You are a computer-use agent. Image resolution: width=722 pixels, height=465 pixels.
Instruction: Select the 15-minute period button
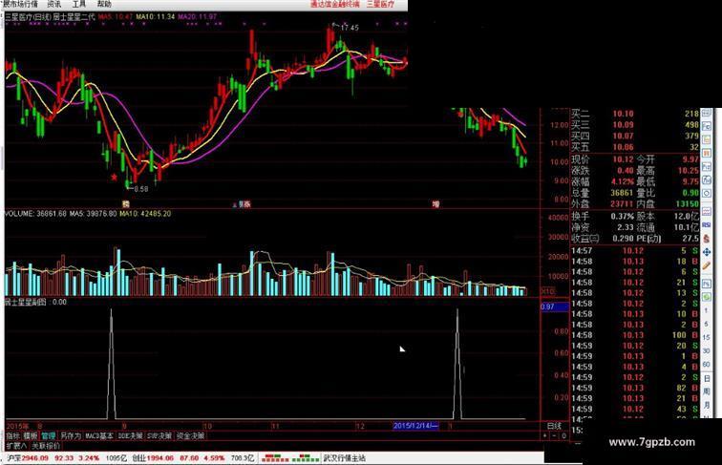point(707,337)
